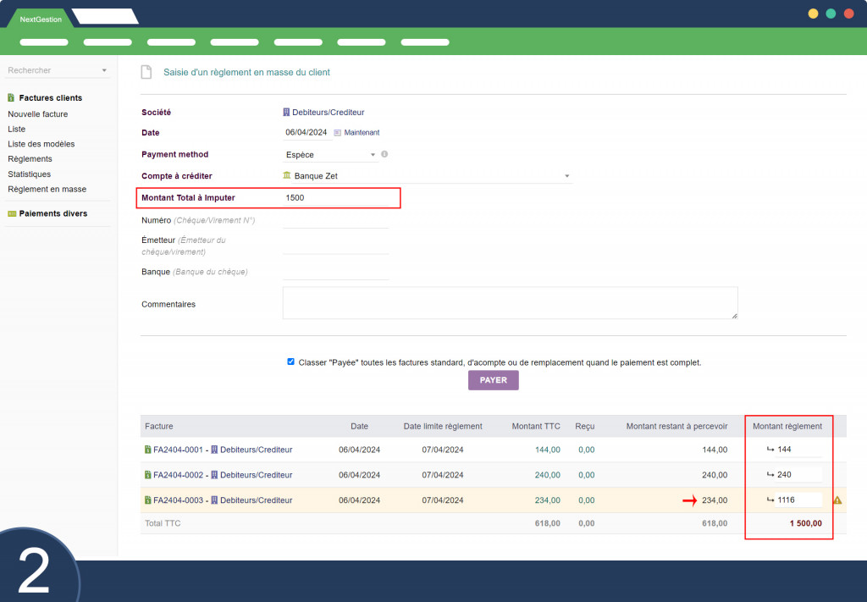Viewport: 867px width, 602px height.
Task: Click the company building icon beside Debiteurs/Crediteur
Action: 286,112
